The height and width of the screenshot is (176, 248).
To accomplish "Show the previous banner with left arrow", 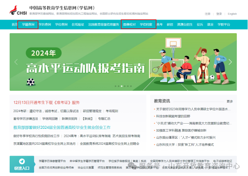I will [16, 62].
